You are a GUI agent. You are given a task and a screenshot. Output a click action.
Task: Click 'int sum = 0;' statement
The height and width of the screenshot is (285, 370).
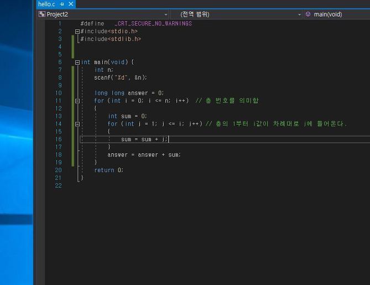pos(127,116)
